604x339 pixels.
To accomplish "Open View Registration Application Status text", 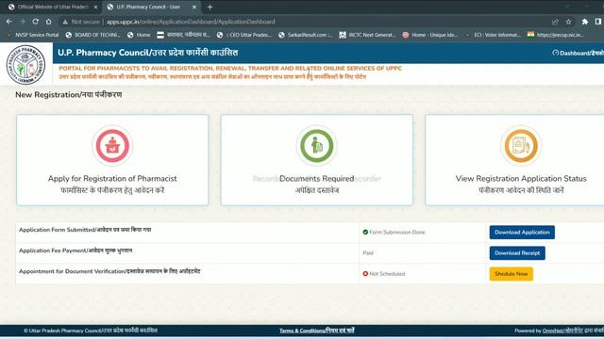I will pos(521,179).
